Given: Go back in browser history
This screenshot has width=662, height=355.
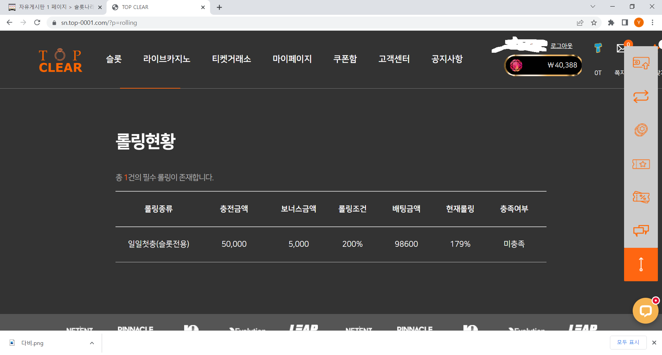Looking at the screenshot, I should tap(9, 22).
